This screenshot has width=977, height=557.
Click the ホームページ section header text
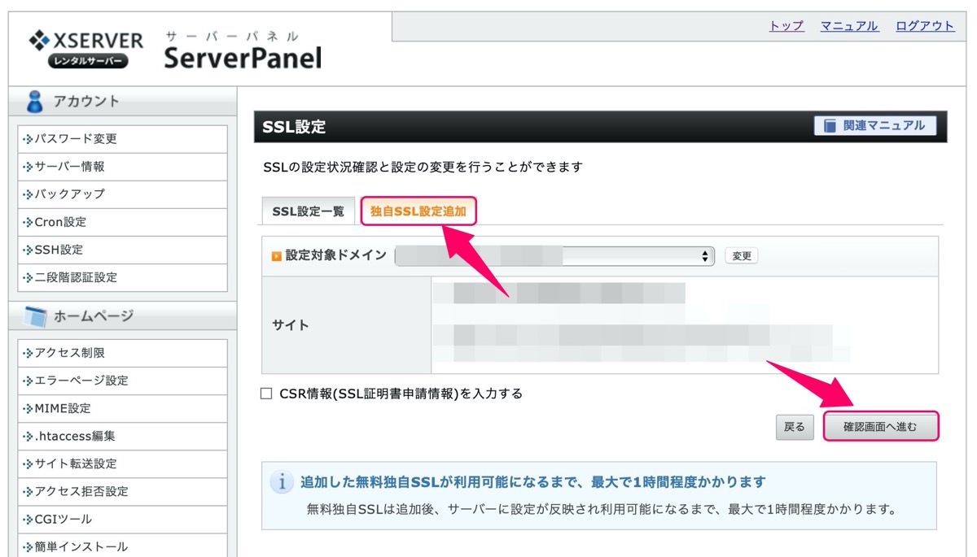click(x=94, y=316)
